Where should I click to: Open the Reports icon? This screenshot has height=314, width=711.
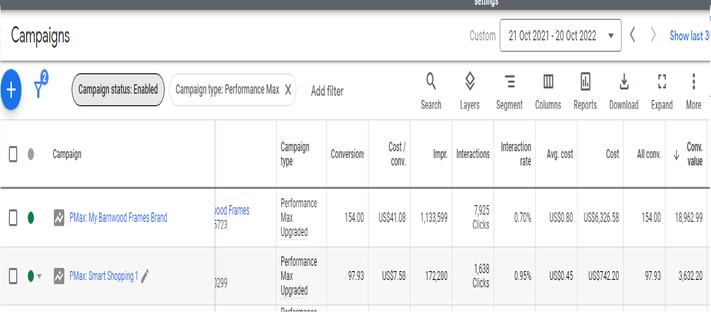[x=585, y=91]
